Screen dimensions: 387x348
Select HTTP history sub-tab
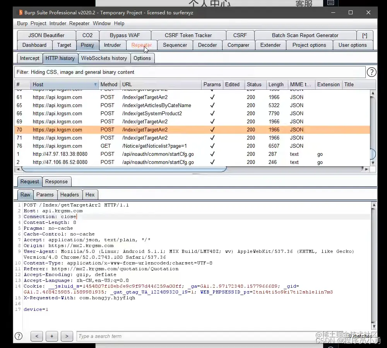point(60,58)
